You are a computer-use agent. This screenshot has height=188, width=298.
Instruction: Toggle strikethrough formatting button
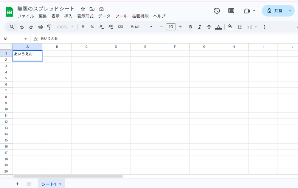click(x=209, y=27)
